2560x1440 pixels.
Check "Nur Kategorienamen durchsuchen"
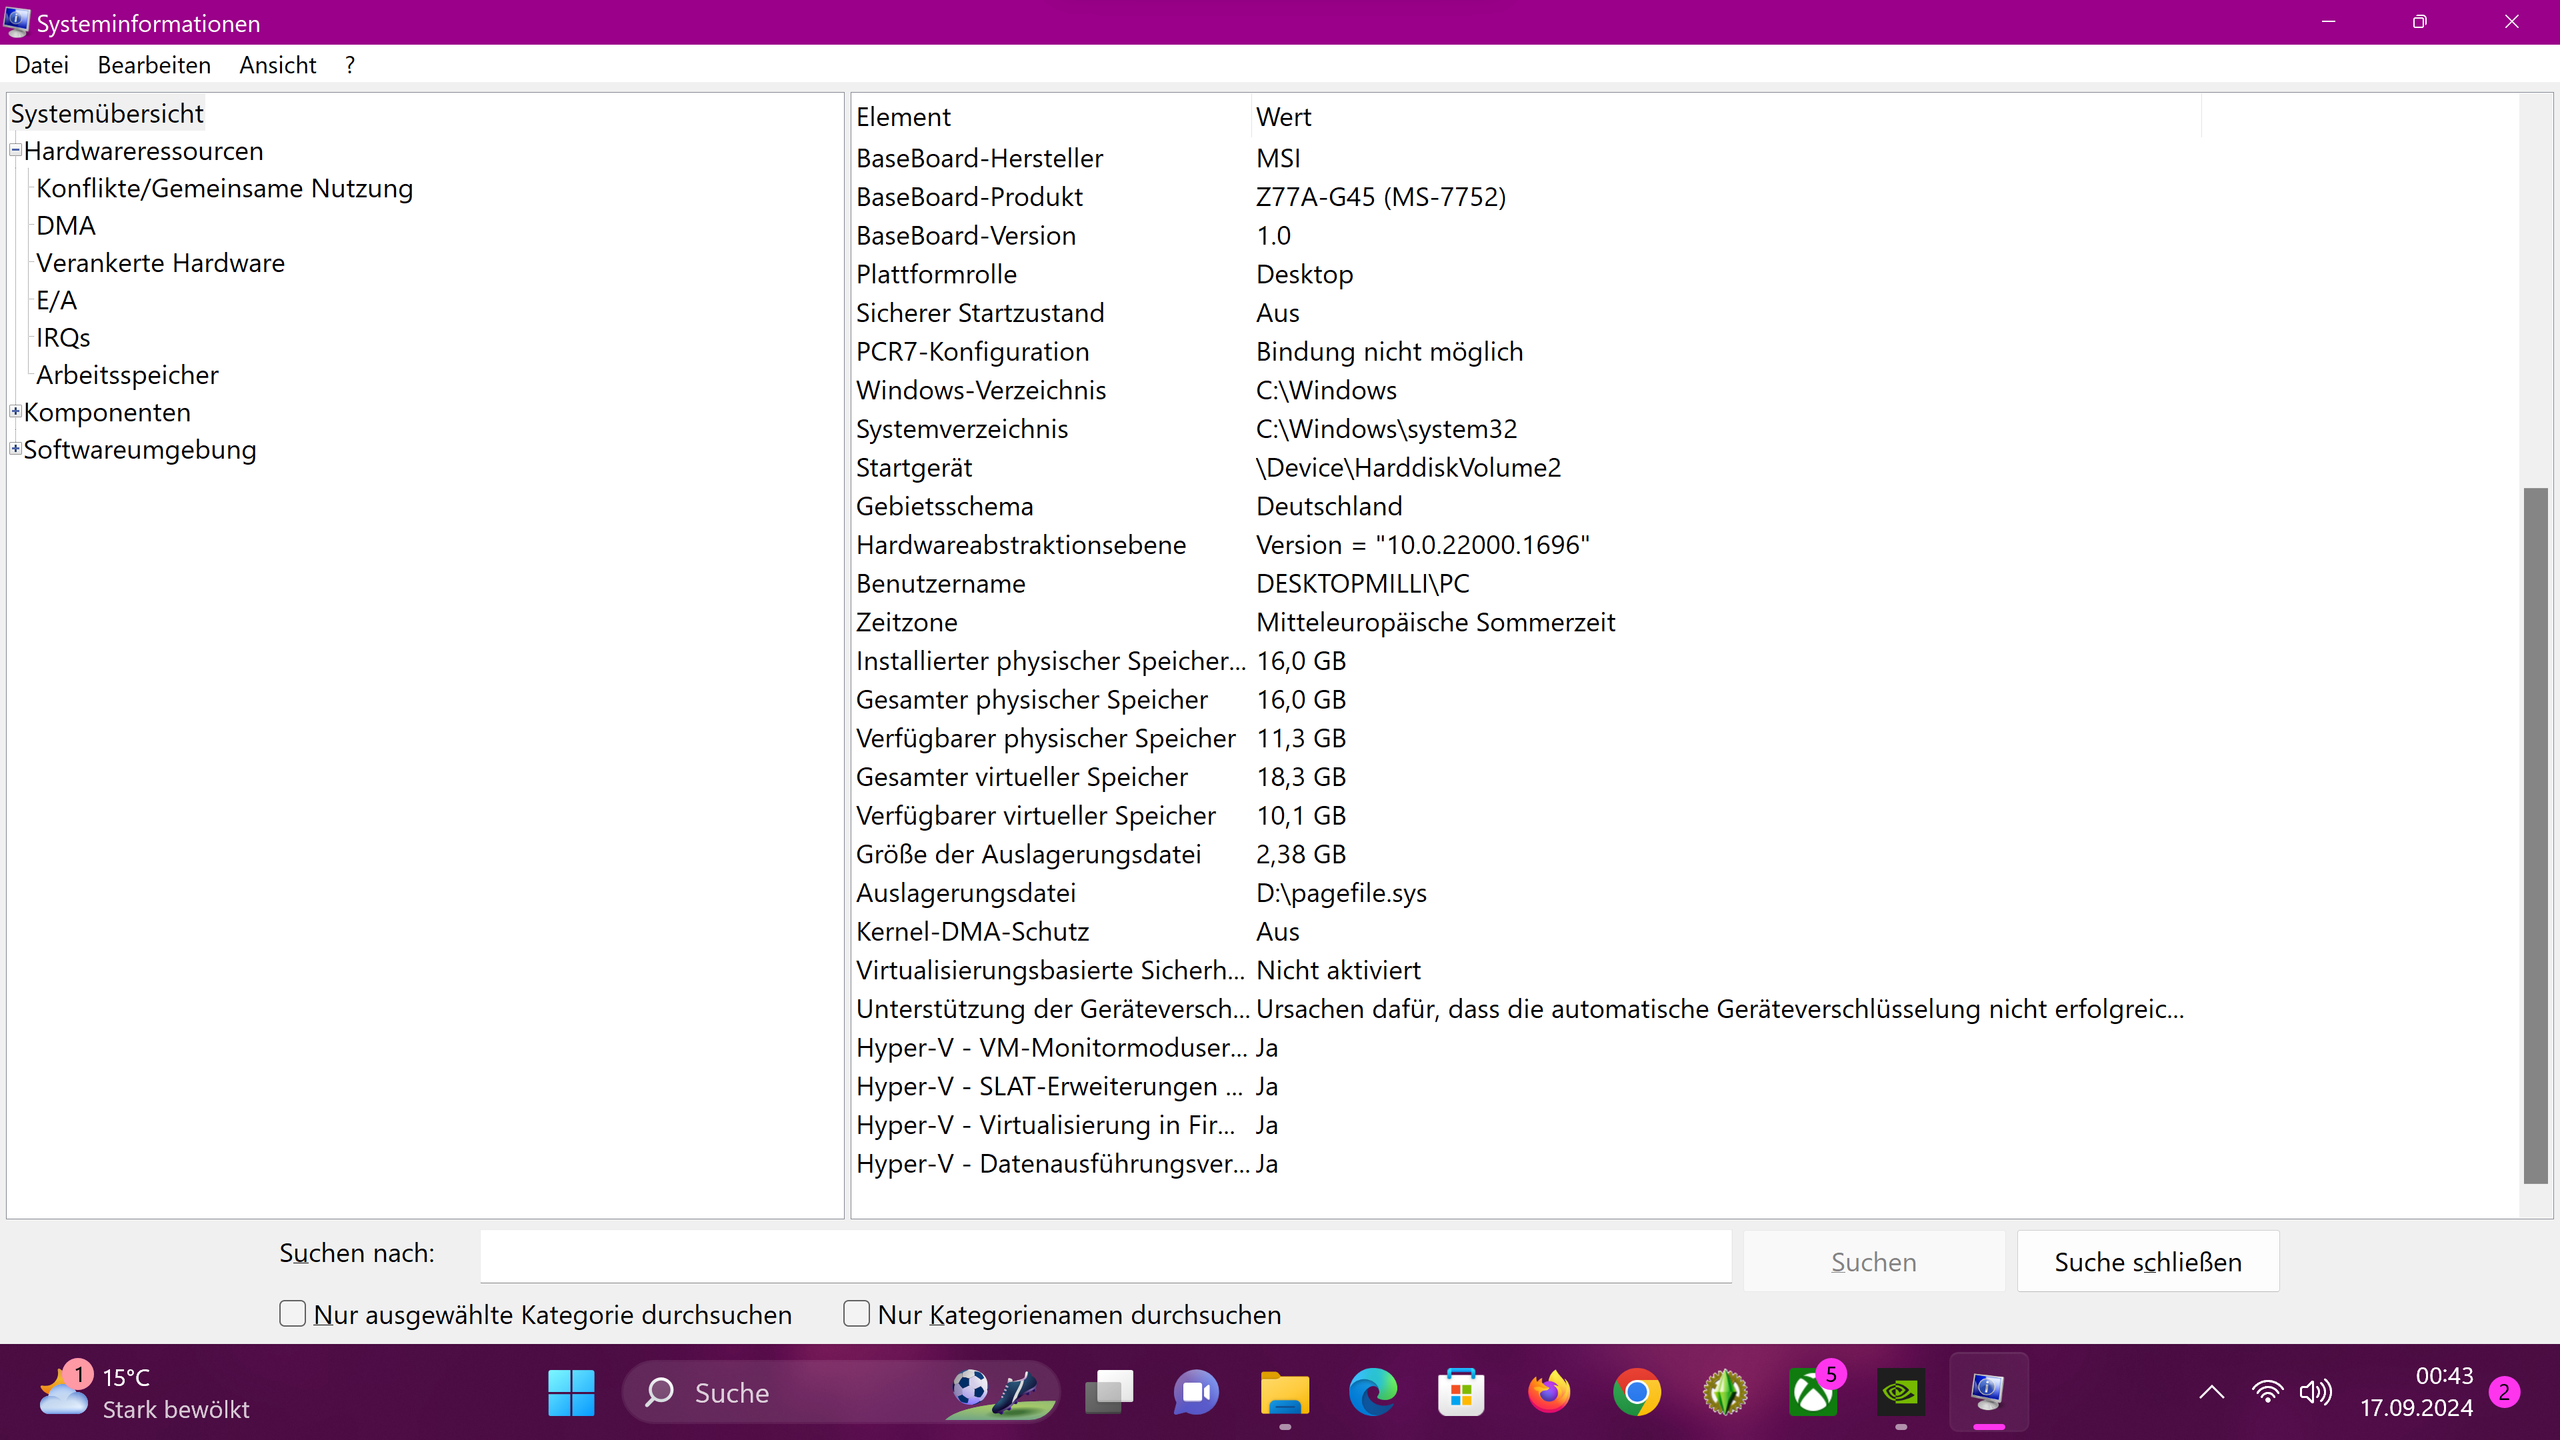(x=855, y=1313)
